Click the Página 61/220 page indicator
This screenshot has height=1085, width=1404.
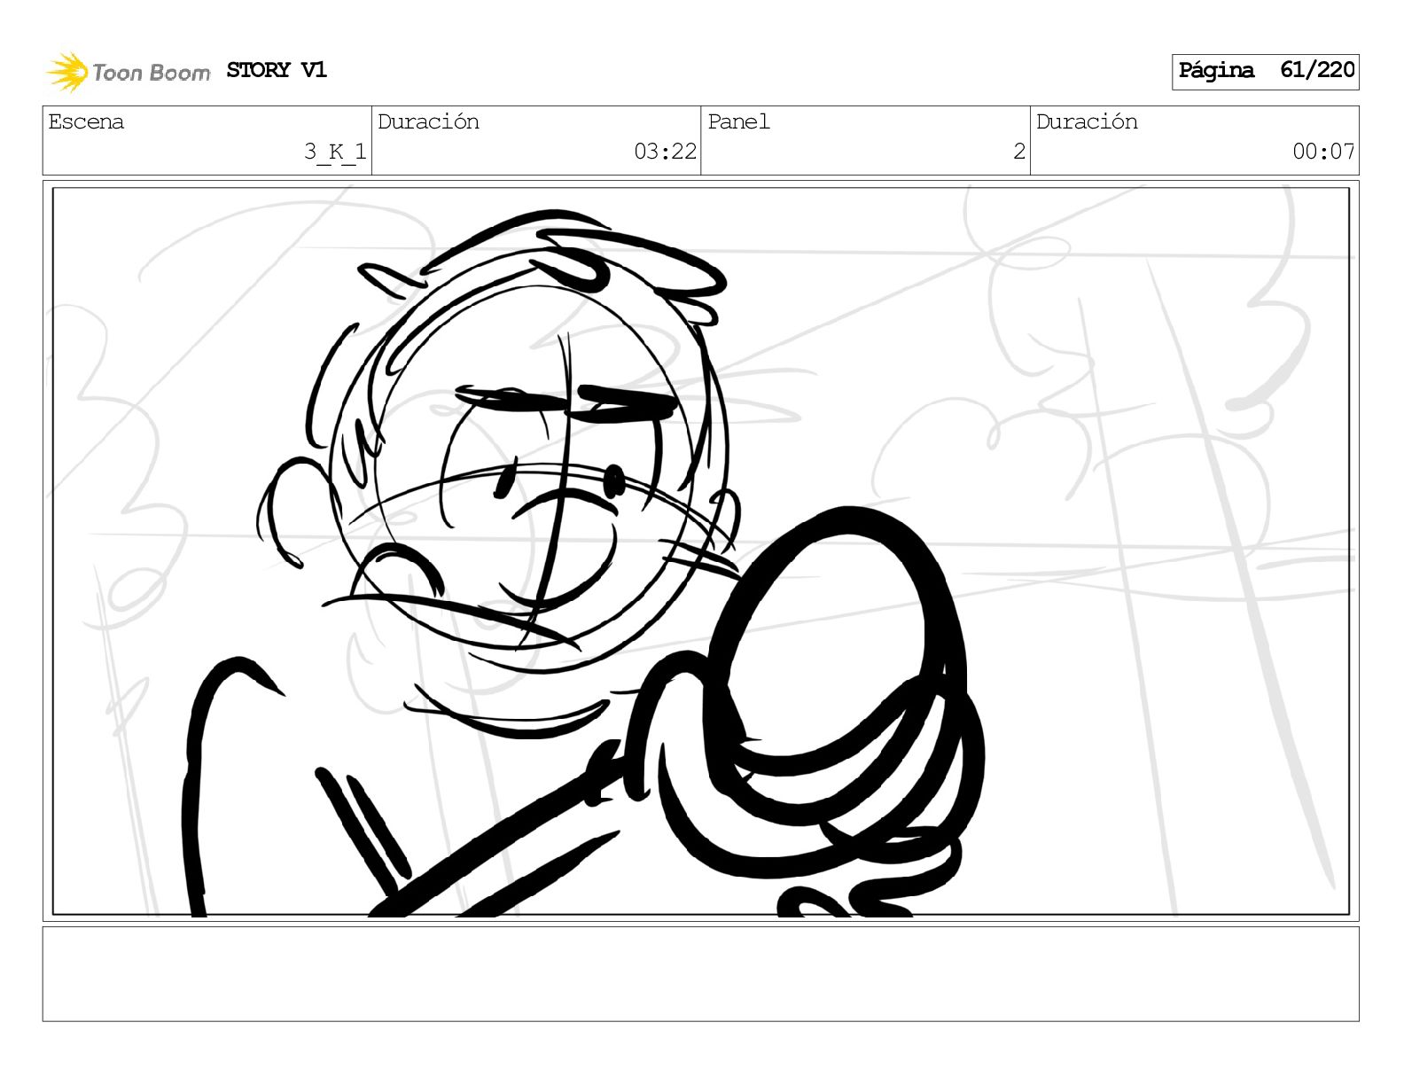1265,71
